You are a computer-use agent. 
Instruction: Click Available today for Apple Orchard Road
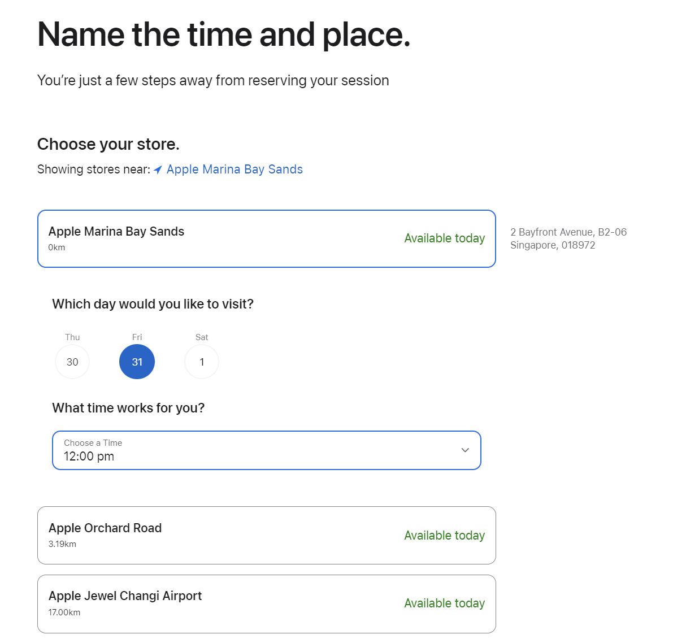[x=444, y=535]
